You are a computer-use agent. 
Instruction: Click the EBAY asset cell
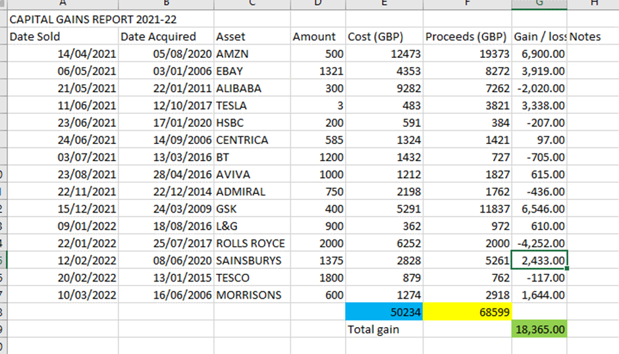(252, 71)
